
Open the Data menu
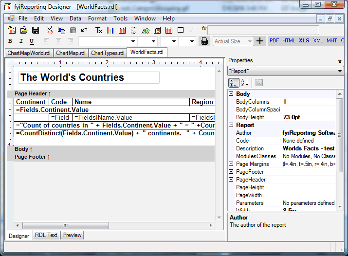pos(75,18)
